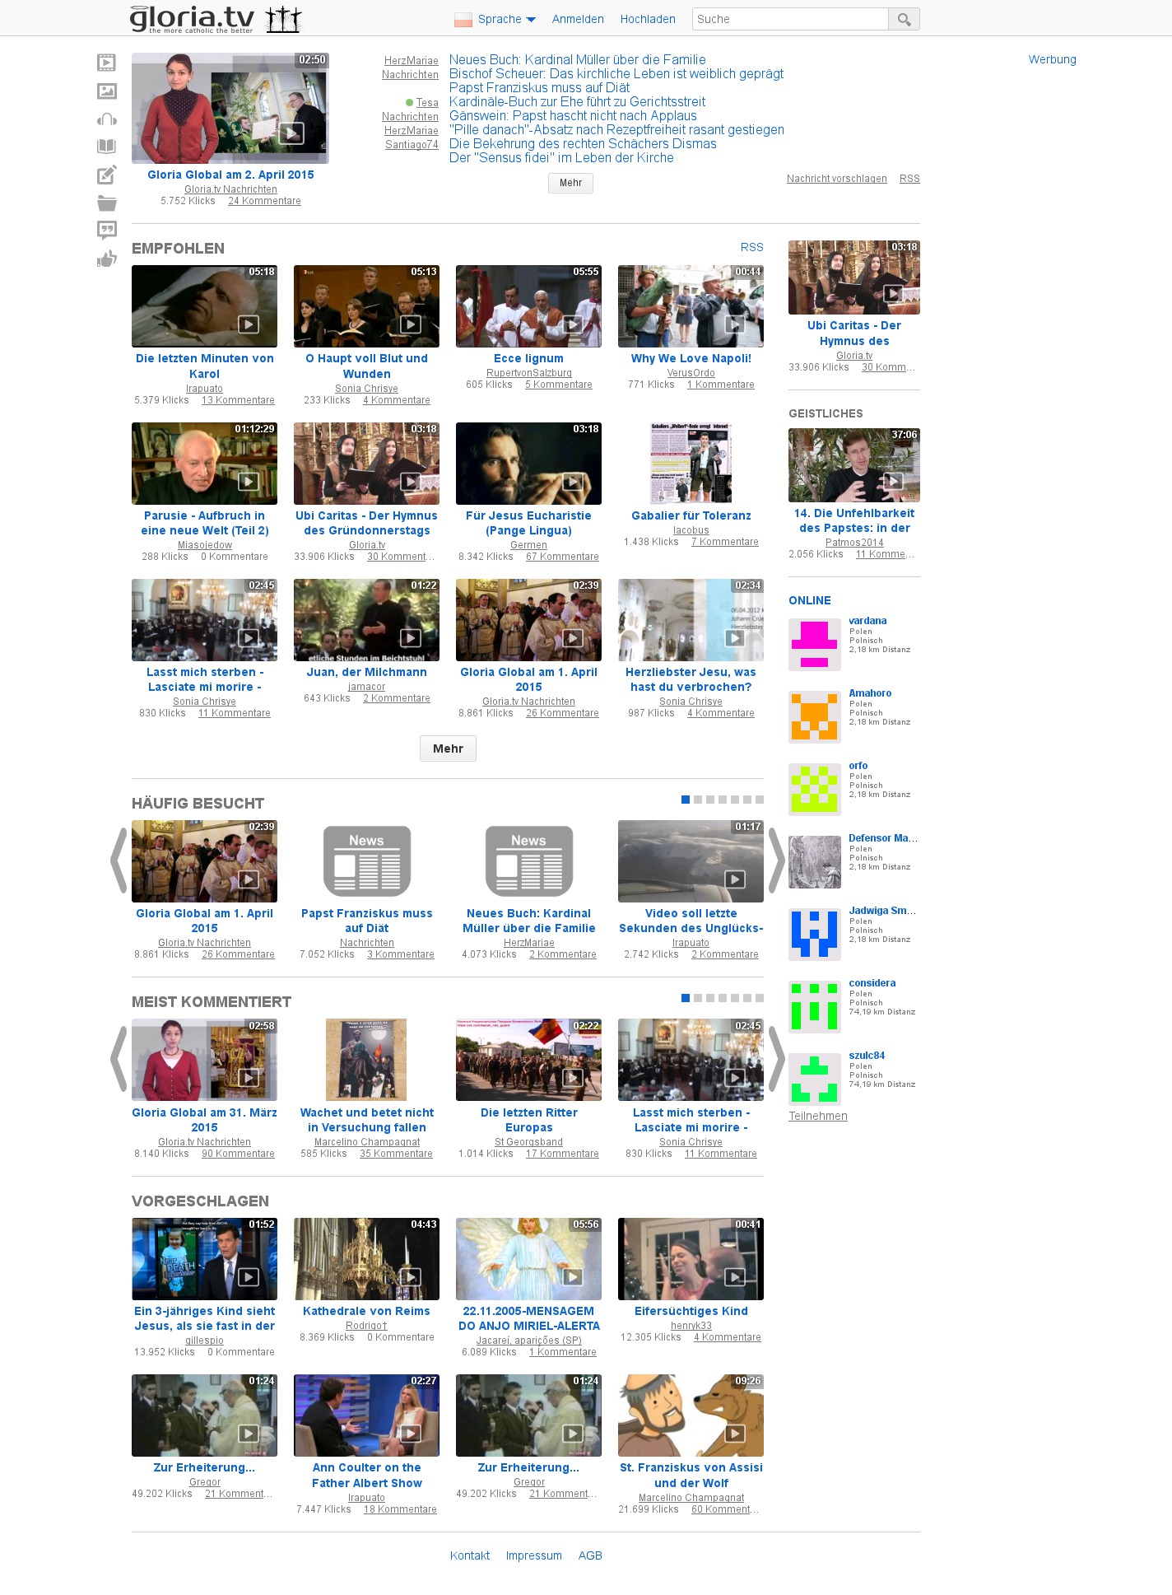The image size is (1172, 1595).
Task: Open the Kontakt footer link
Action: pos(470,1555)
